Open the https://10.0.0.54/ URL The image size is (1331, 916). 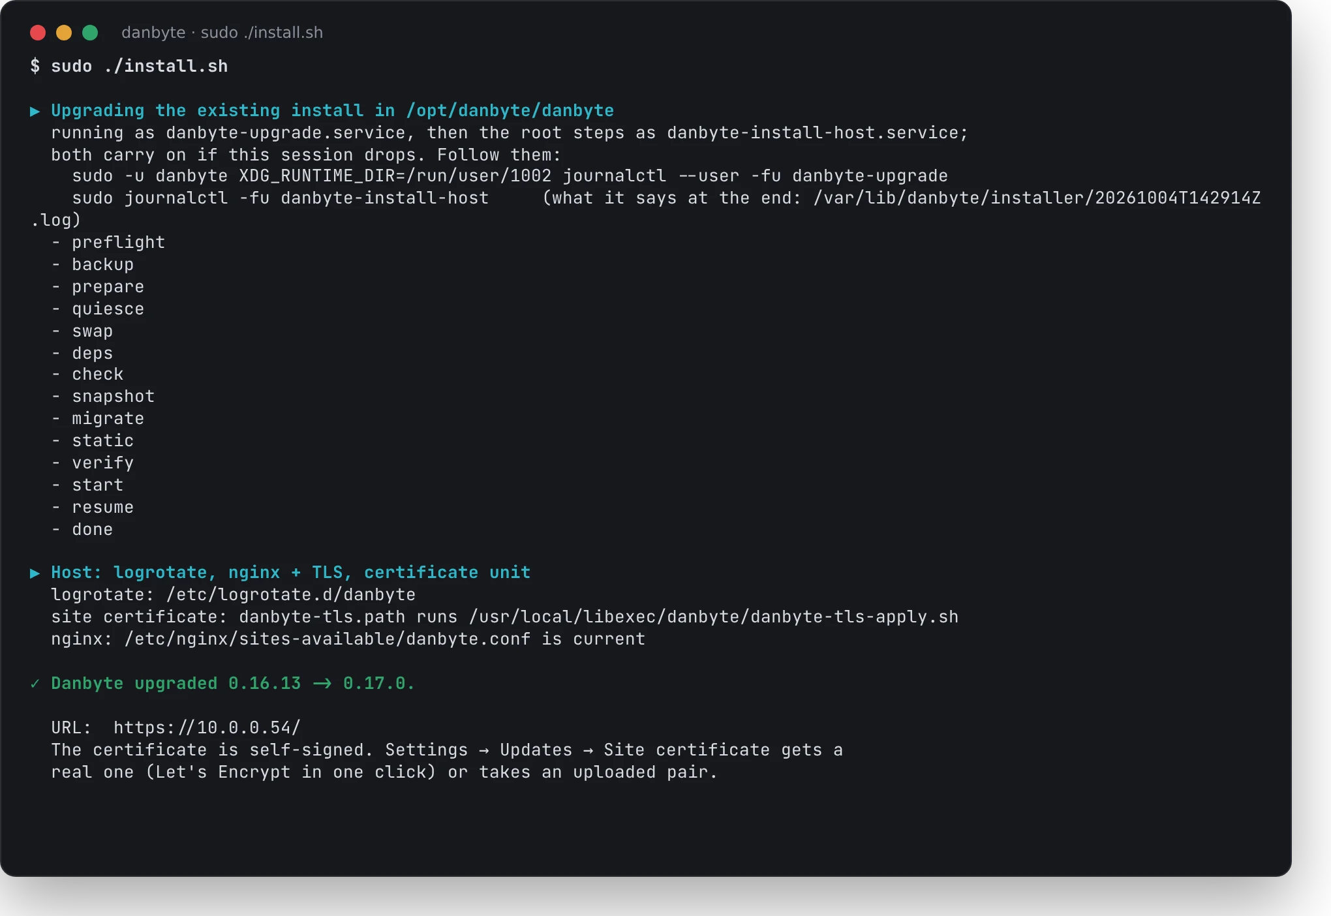[x=207, y=728]
